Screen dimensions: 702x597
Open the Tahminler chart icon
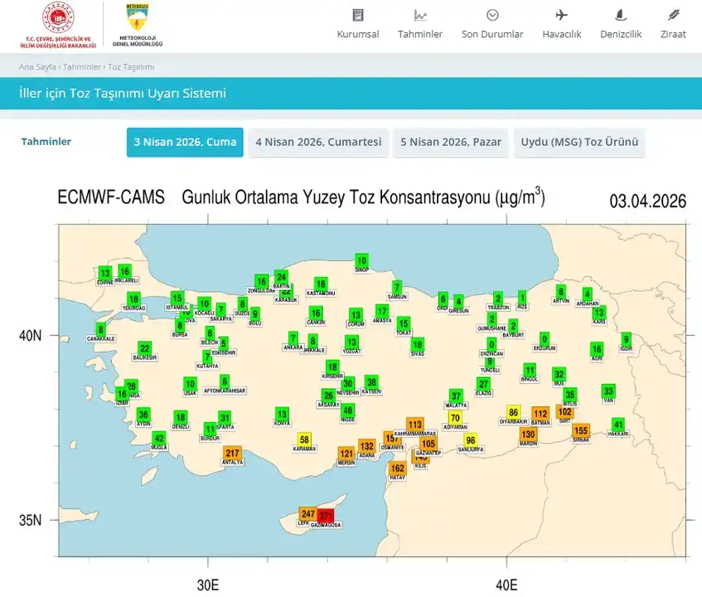point(419,14)
